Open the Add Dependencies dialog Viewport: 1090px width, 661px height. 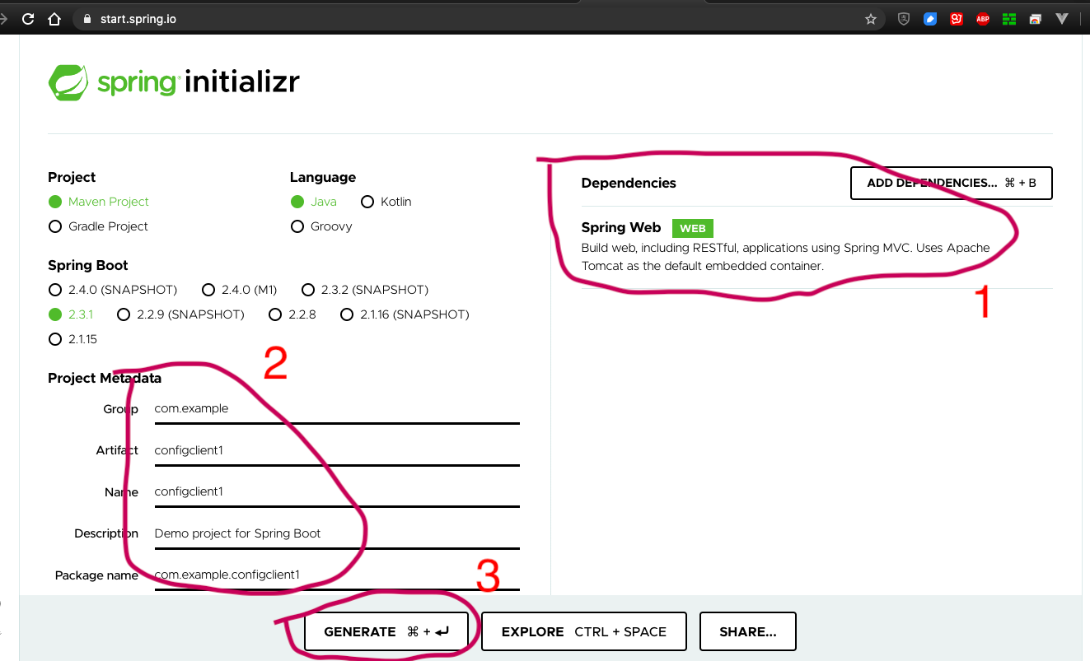952,183
